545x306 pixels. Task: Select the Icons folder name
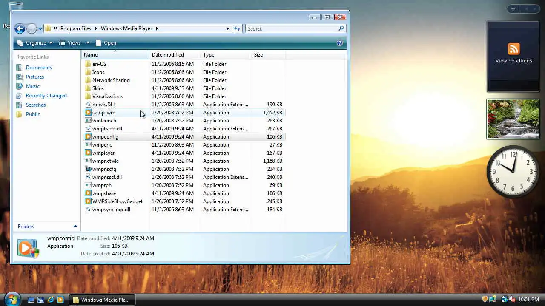pos(98,72)
